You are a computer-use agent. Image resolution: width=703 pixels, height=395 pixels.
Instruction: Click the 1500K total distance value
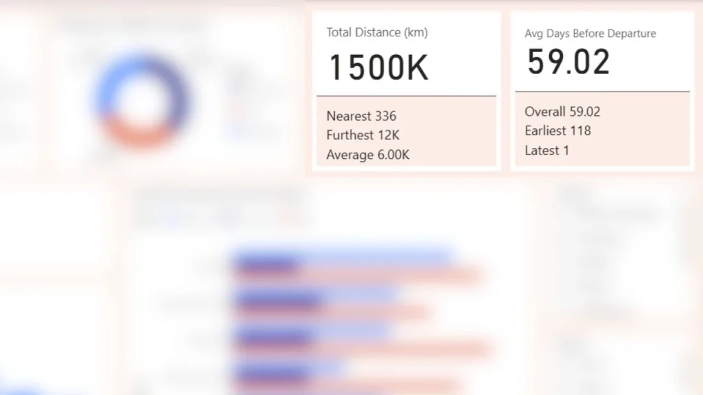pyautogui.click(x=379, y=68)
